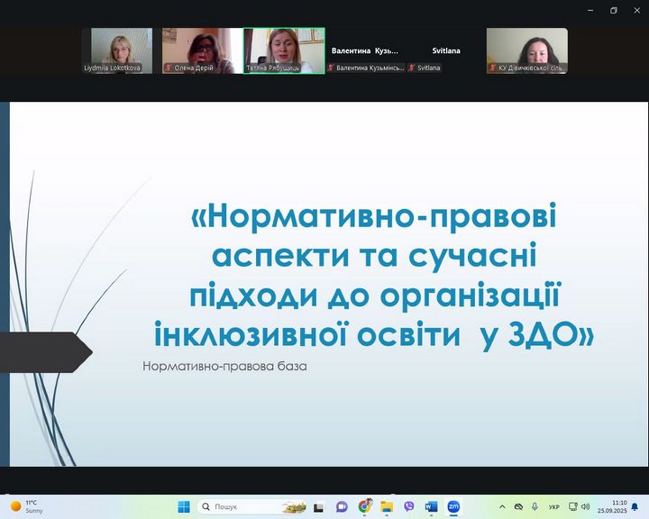Launch Google Chrome from the taskbar
The width and height of the screenshot is (649, 519).
point(364,506)
